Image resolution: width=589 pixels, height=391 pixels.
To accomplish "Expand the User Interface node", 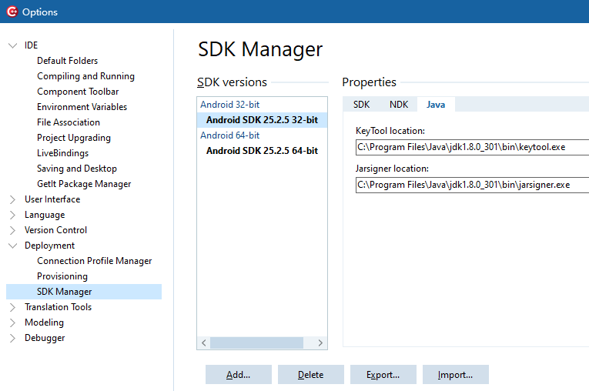I will pyautogui.click(x=12, y=199).
